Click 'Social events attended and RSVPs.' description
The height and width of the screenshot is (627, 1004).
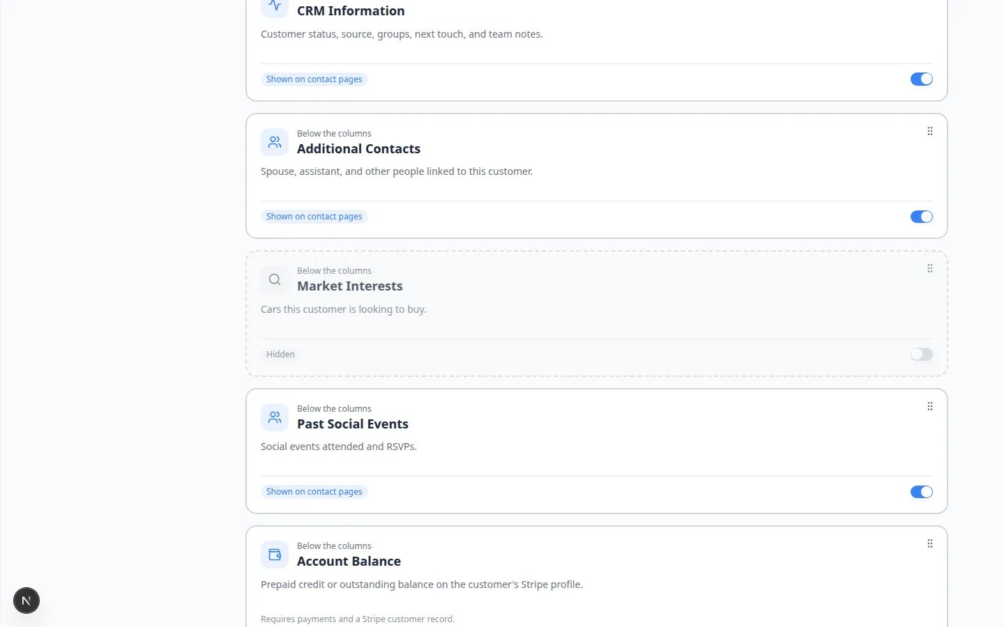(339, 447)
